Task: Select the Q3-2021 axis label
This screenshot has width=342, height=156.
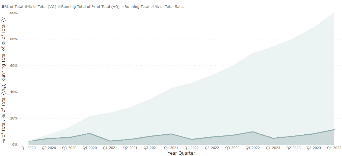Action: [x=151, y=148]
